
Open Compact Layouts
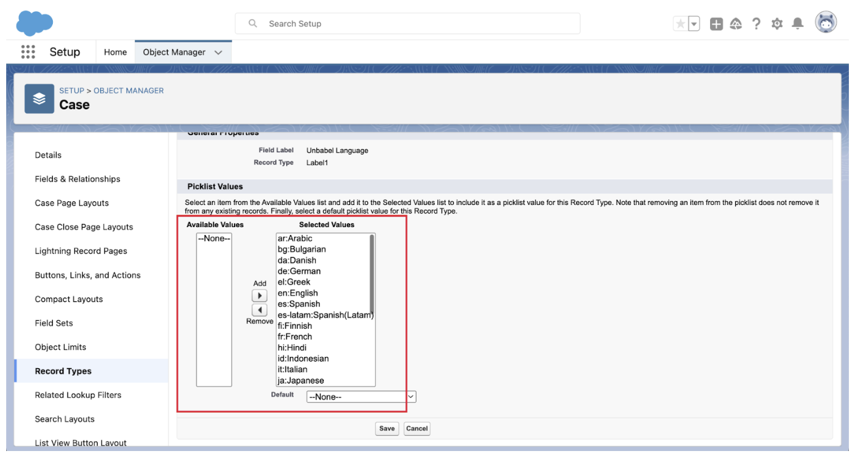[x=69, y=299]
